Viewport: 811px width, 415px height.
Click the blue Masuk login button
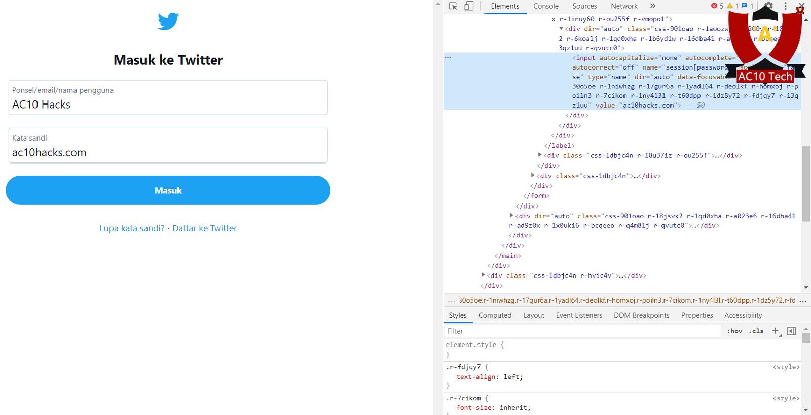pyautogui.click(x=168, y=190)
